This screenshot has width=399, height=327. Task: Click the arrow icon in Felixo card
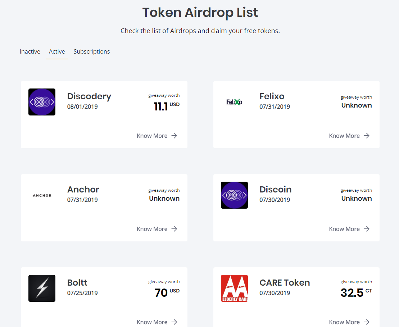[366, 136]
